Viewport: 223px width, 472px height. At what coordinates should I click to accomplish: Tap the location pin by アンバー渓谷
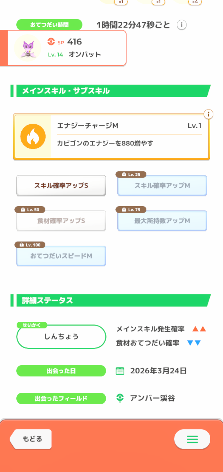pyautogui.click(x=120, y=398)
